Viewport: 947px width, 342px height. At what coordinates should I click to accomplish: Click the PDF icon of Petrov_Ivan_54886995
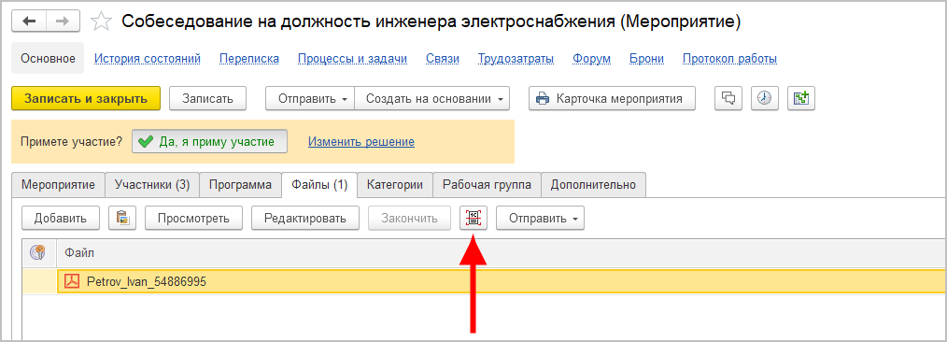(x=73, y=281)
